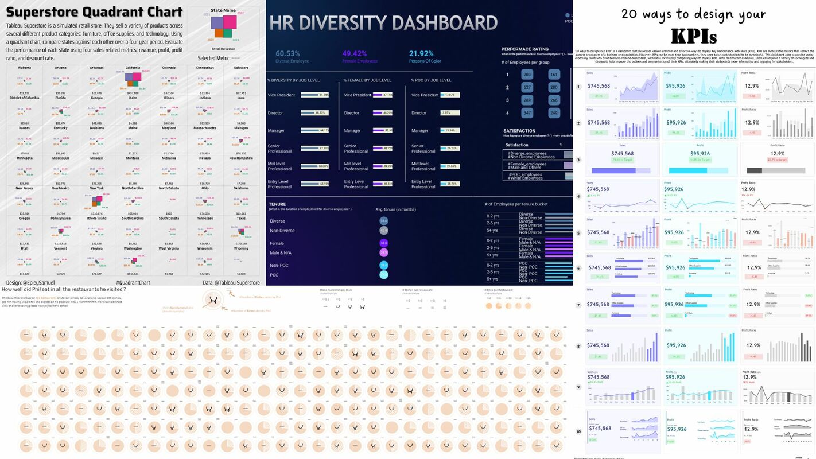
Task: Click the Data: @Tableau Superstore link
Action: point(231,282)
